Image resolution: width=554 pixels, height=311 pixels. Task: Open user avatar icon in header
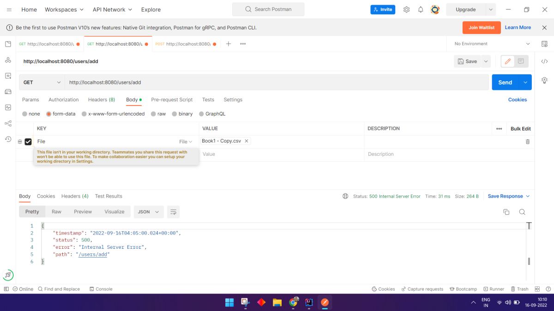pyautogui.click(x=435, y=9)
